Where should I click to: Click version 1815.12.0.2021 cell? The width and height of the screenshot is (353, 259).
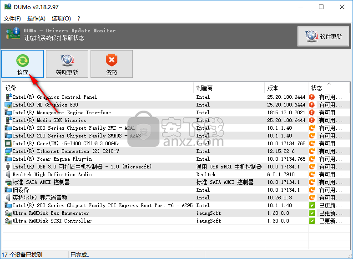click(286, 112)
